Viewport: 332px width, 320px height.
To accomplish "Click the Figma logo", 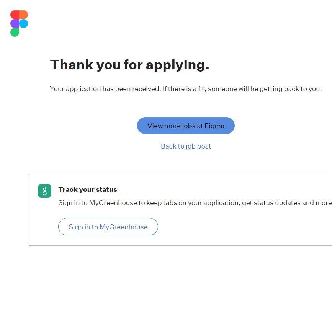I will [19, 23].
